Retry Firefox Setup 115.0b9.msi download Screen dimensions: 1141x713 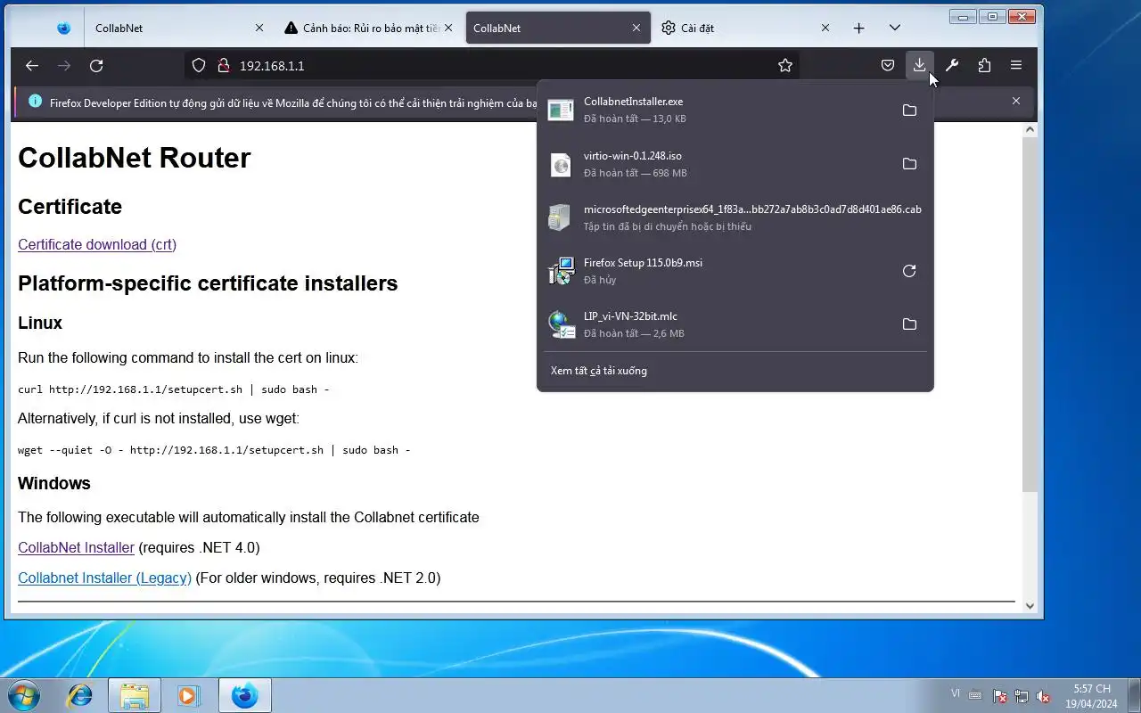click(909, 271)
